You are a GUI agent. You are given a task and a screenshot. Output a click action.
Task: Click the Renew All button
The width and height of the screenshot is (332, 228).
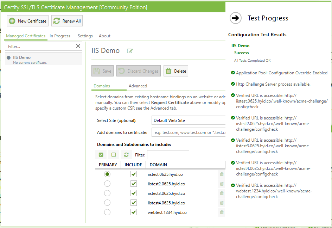[x=67, y=21]
